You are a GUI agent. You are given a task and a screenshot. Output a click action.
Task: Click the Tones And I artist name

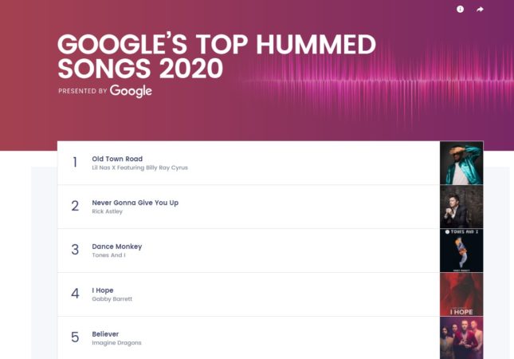[108, 255]
